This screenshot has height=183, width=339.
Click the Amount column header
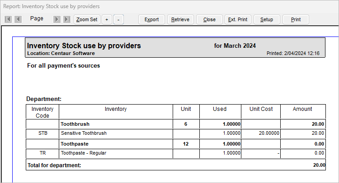click(302, 109)
